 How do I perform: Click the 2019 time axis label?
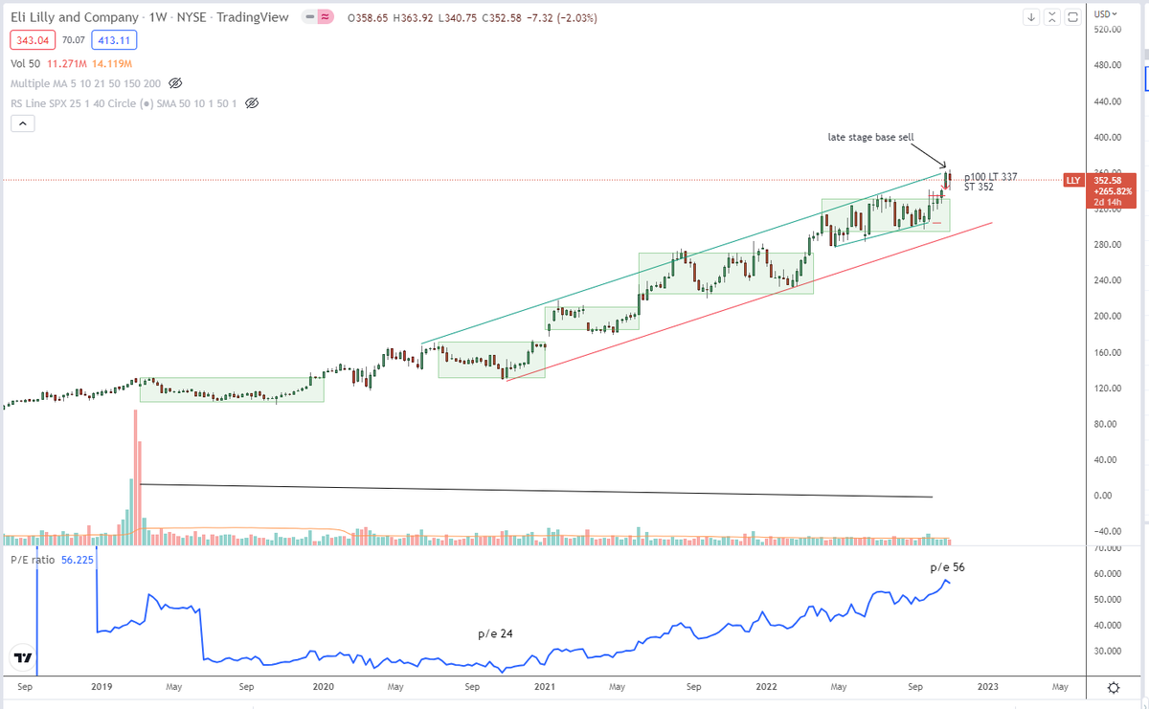click(101, 686)
